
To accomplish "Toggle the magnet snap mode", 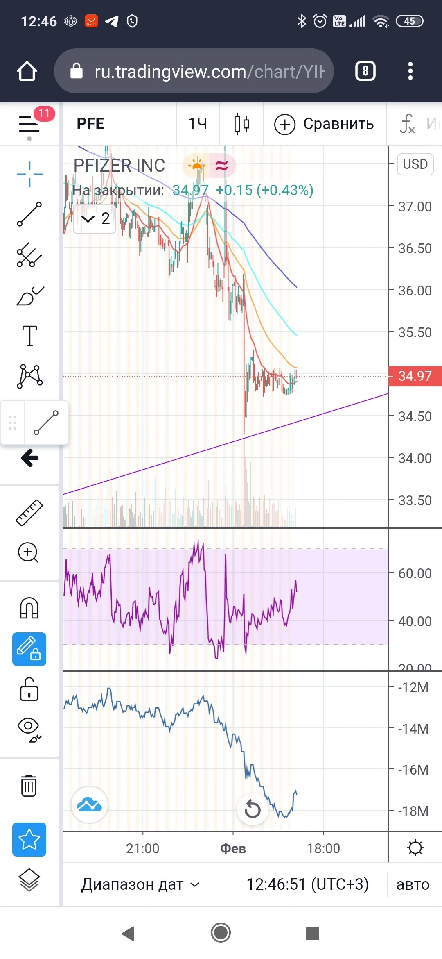I will point(29,607).
